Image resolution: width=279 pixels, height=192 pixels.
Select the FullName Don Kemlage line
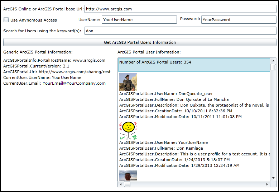[161, 148]
